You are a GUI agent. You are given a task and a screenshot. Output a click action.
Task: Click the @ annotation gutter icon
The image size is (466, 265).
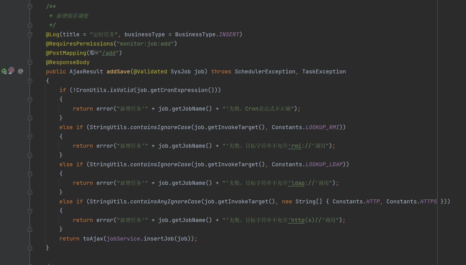pyautogui.click(x=21, y=71)
